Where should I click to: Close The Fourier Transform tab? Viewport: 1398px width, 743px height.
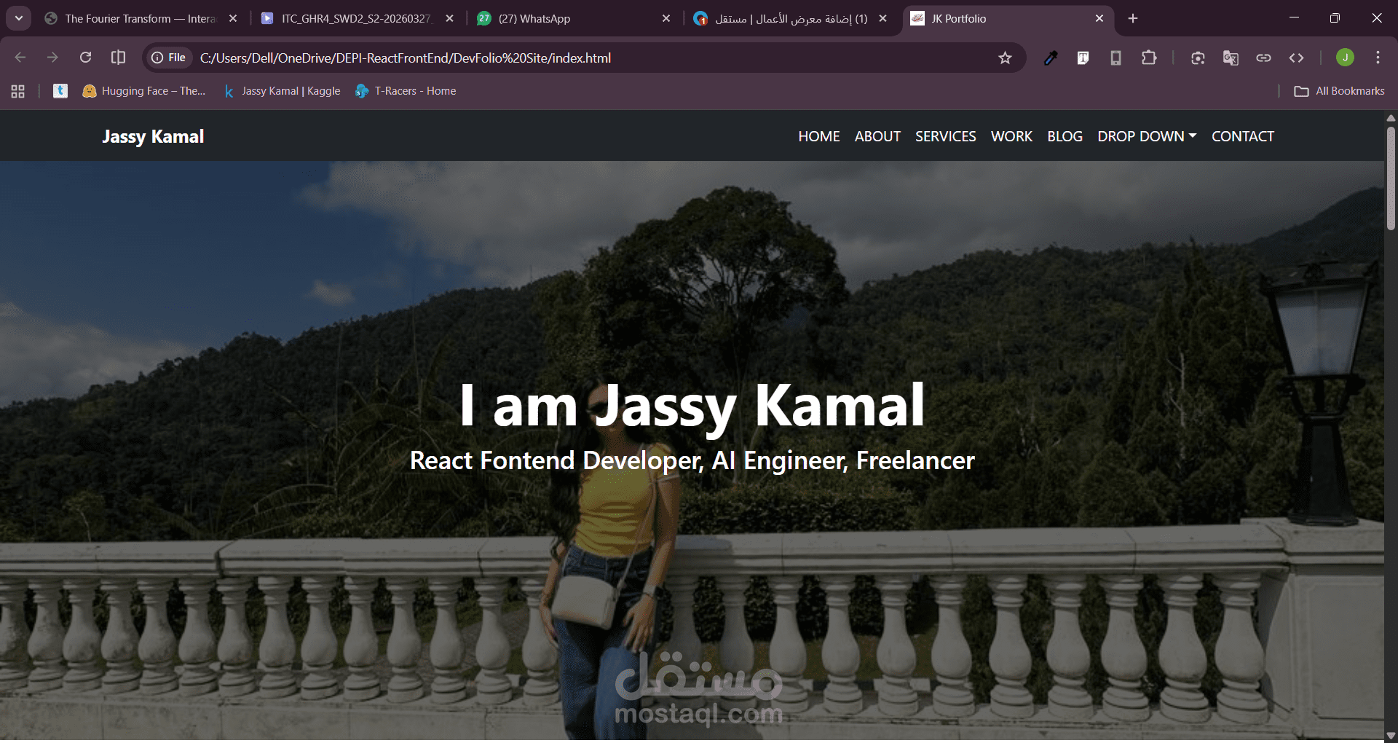233,19
